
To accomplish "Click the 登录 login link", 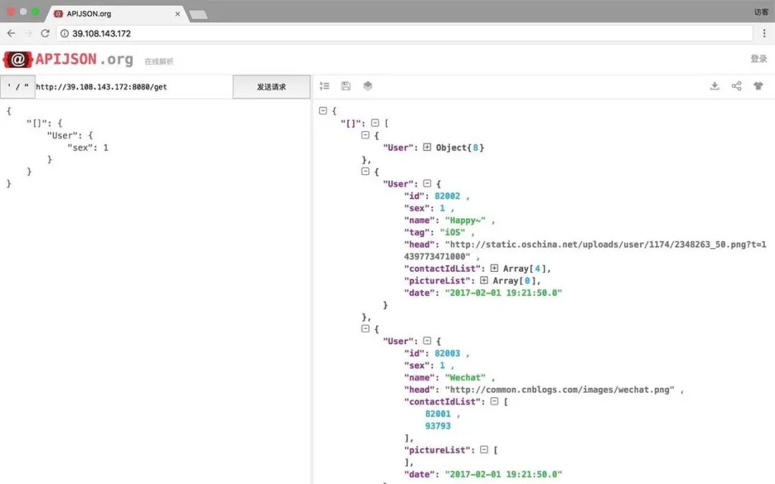I will [x=758, y=59].
